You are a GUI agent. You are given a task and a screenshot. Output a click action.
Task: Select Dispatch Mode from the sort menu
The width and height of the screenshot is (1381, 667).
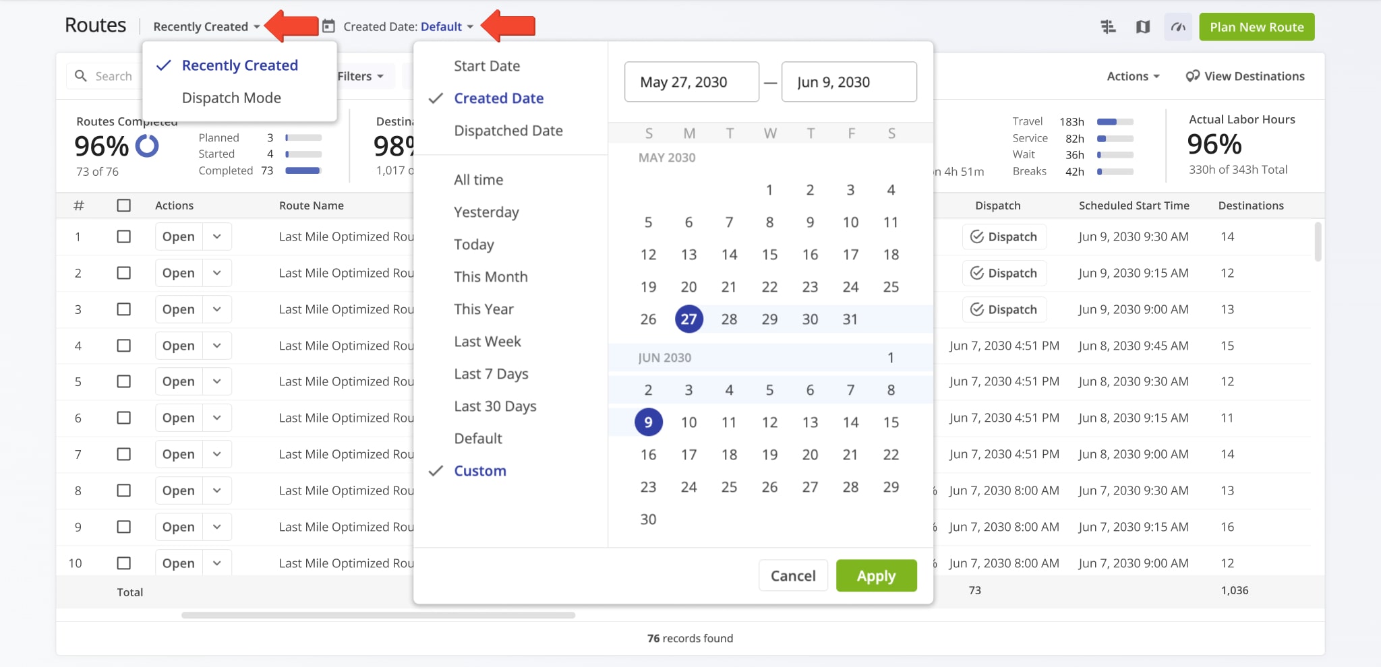[231, 98]
